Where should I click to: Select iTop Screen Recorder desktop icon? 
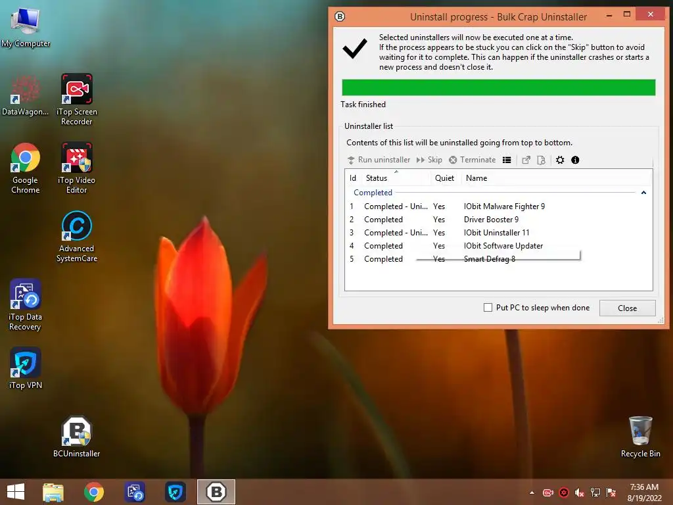tap(76, 100)
